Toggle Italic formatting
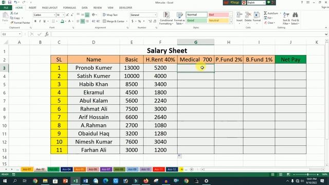The width and height of the screenshot is (329, 185). (40, 21)
